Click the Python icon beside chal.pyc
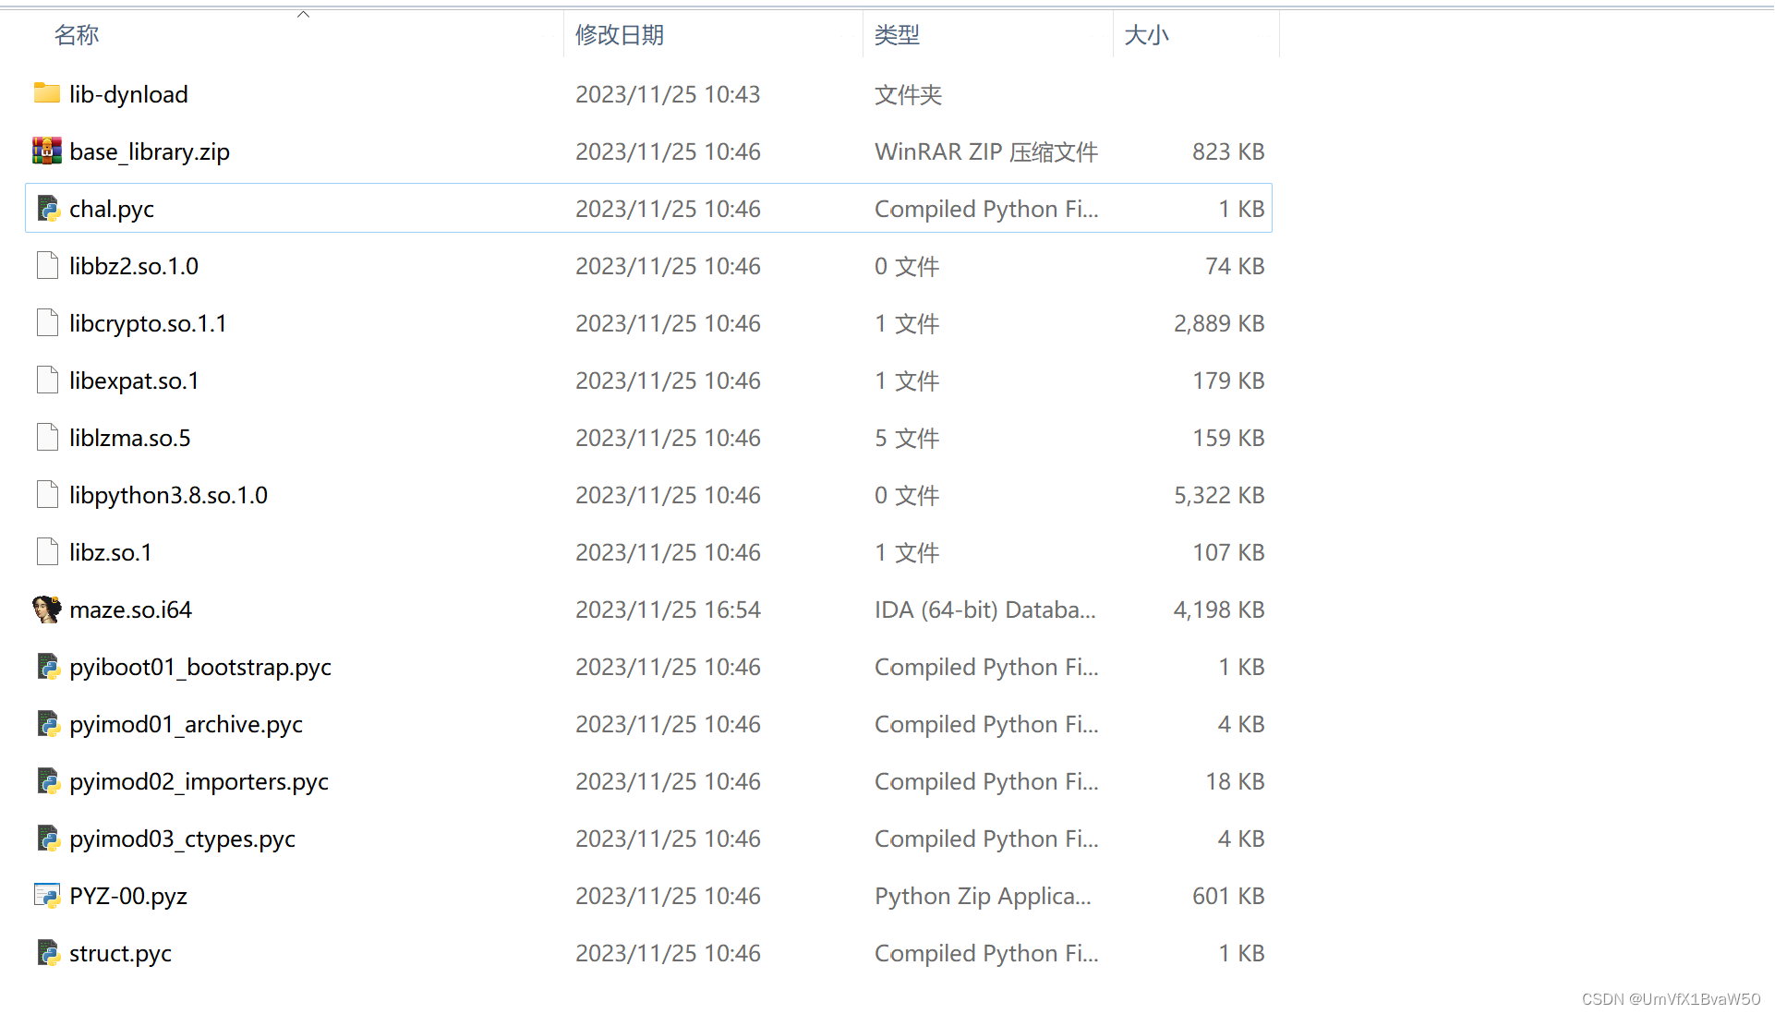This screenshot has width=1775, height=1014. [x=47, y=208]
